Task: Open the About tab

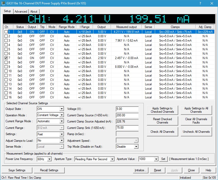Action: 34,12
